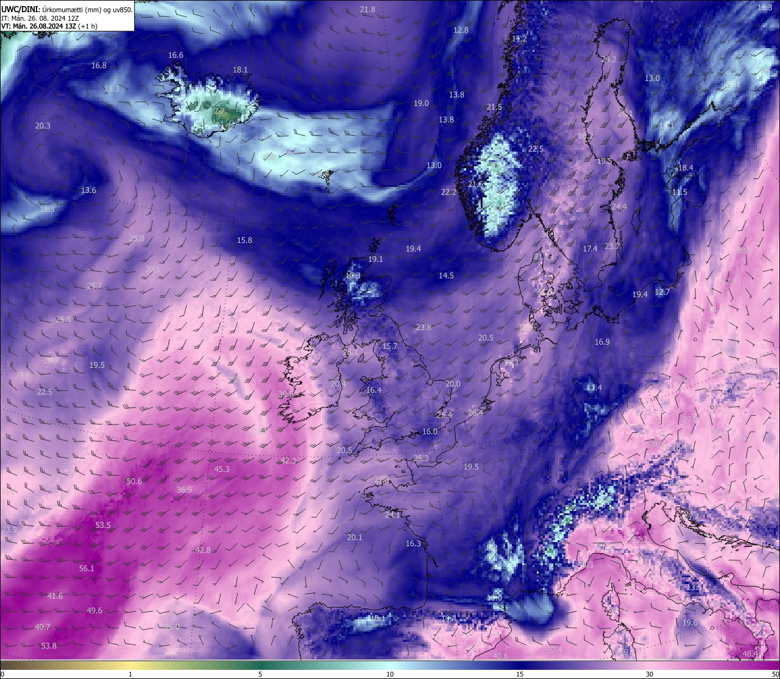
Task: Click the 16.6 value near Iceland
Action: point(175,55)
